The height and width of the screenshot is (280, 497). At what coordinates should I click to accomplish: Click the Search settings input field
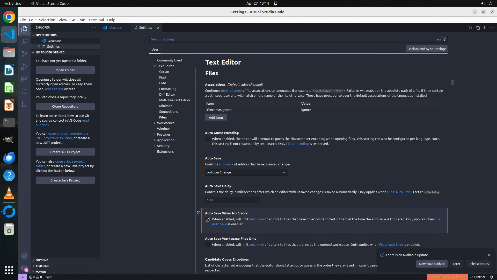coord(293,39)
